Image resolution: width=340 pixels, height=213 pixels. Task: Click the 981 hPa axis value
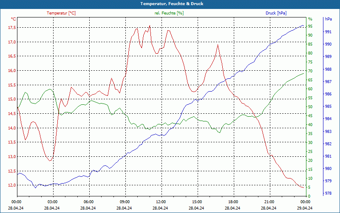(x=328, y=156)
